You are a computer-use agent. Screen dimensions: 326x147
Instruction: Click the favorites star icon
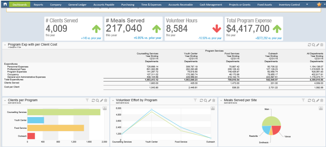pos(319,4)
